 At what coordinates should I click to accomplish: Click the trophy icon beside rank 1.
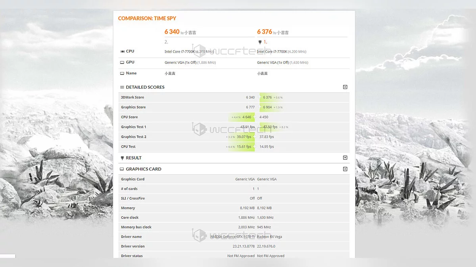tap(260, 42)
